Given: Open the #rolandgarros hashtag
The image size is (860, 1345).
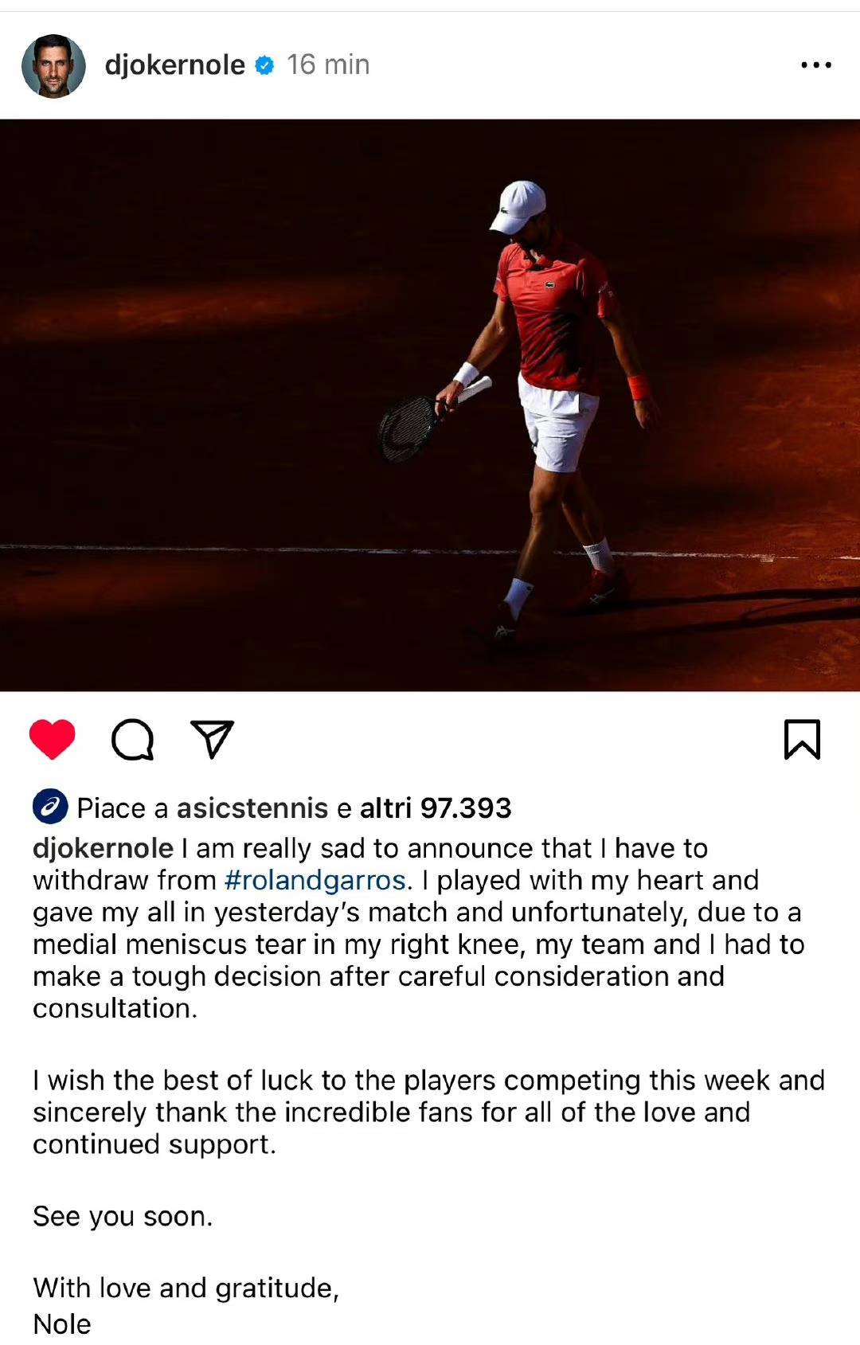Looking at the screenshot, I should (315, 880).
